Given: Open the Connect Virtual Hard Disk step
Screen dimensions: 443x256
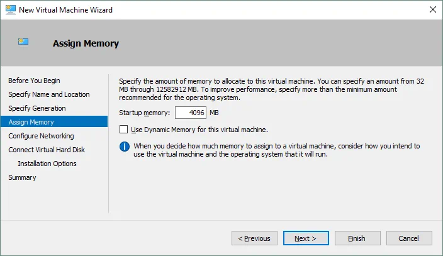Looking at the screenshot, I should tap(46, 150).
